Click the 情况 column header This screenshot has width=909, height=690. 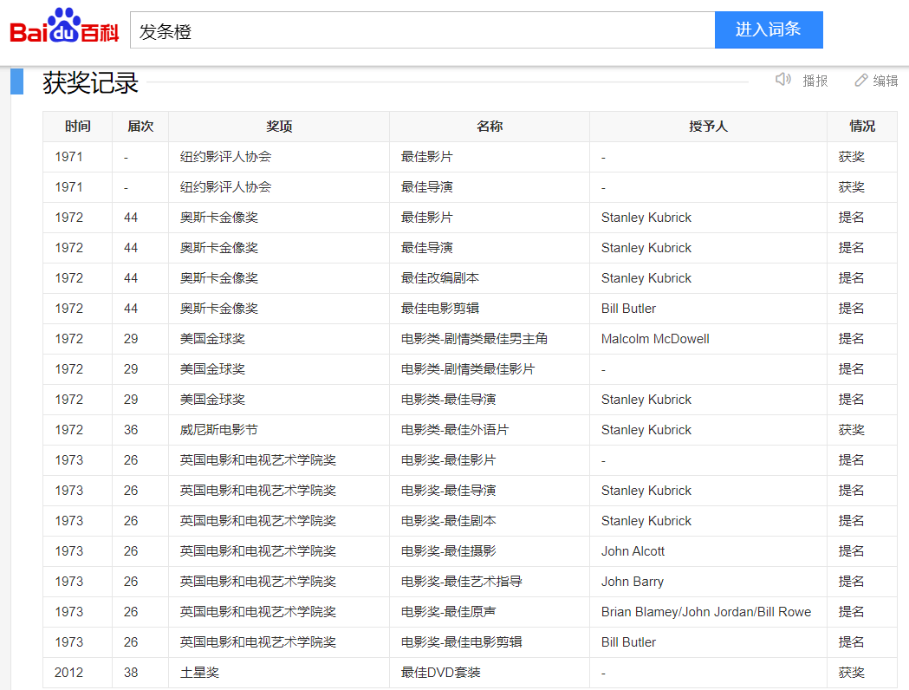tap(862, 127)
